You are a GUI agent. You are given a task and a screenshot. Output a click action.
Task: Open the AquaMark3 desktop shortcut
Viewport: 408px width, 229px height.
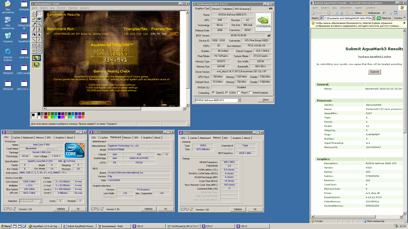24,38
